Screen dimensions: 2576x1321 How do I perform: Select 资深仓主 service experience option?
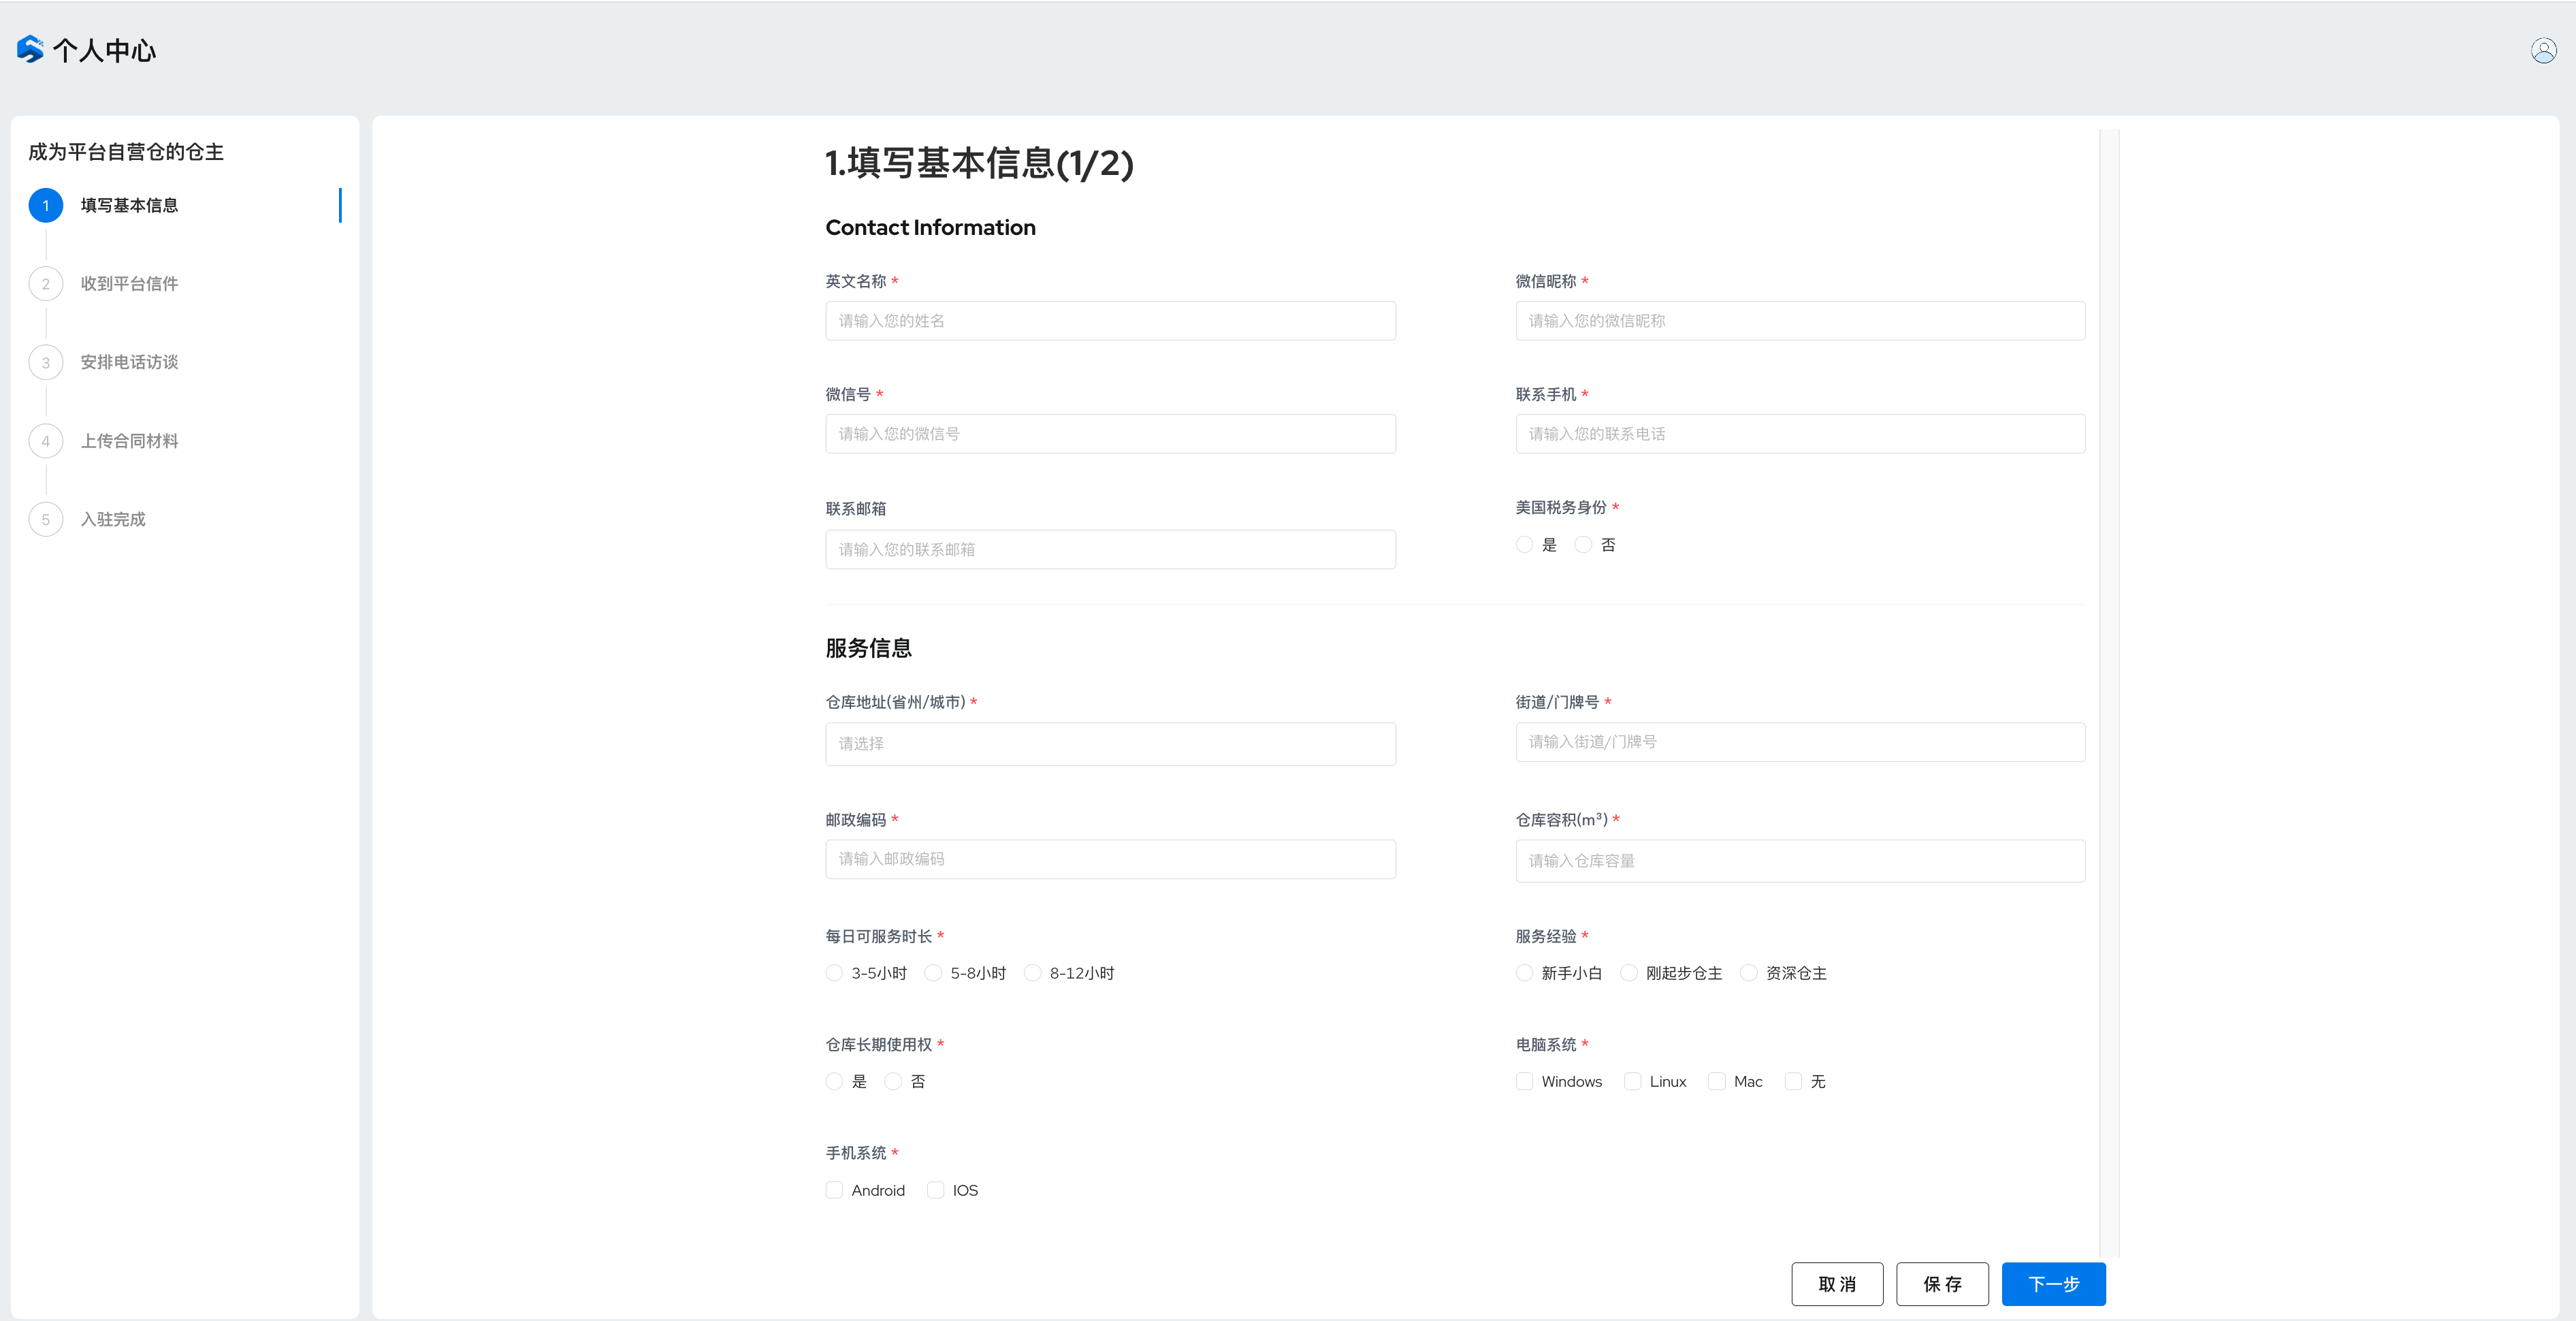(1748, 973)
